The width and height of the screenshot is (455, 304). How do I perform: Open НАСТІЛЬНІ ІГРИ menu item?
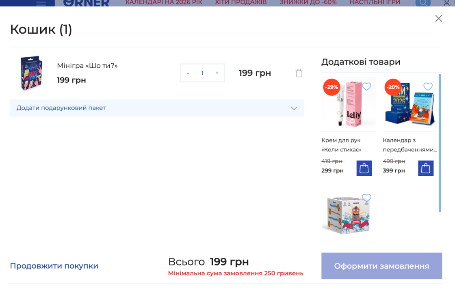375,2
